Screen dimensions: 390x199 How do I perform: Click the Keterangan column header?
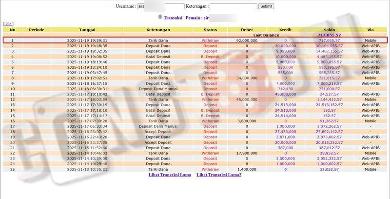point(158,30)
